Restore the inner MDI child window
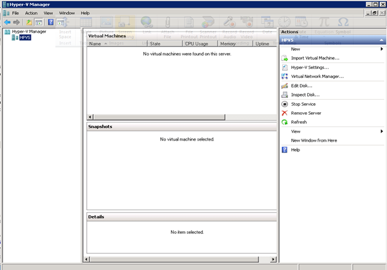 click(x=375, y=13)
